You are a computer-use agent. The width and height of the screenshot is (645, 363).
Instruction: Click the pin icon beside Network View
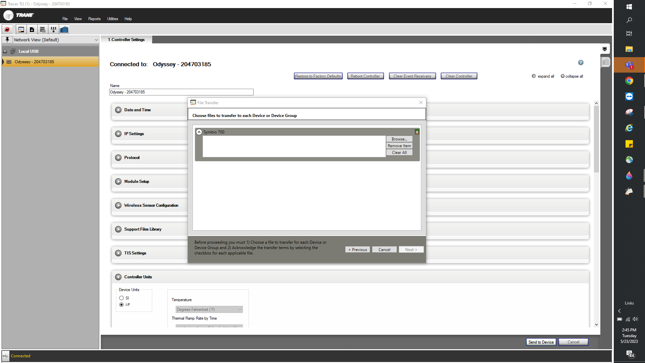(x=7, y=40)
